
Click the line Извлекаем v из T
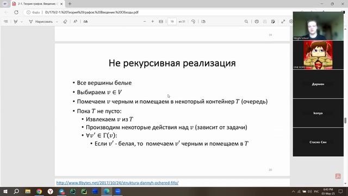pos(109,119)
